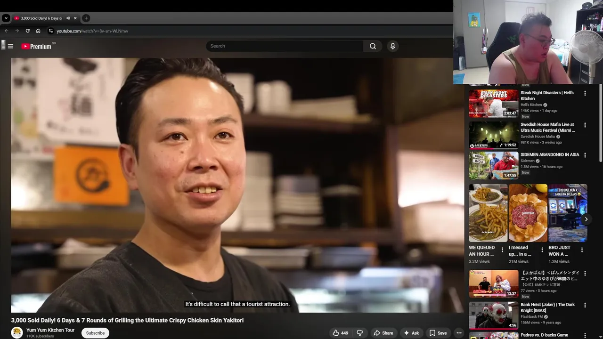The image size is (603, 339).
Task: Click Steak Night Disasters video title
Action: coord(547,96)
